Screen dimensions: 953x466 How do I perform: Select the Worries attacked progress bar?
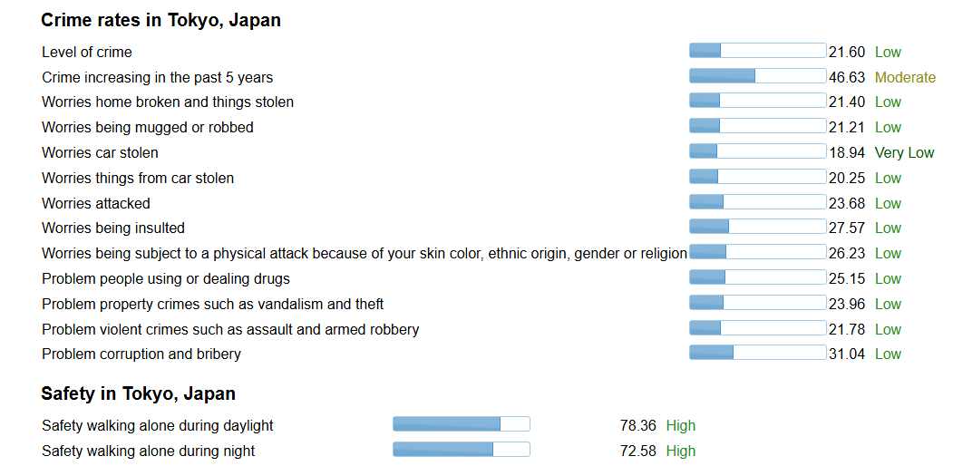(x=757, y=202)
